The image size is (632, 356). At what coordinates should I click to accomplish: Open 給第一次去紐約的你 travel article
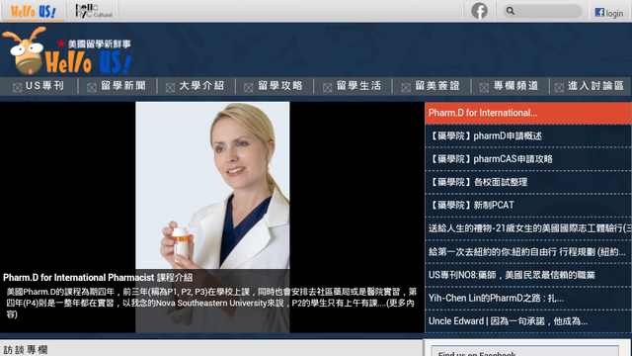click(x=527, y=252)
